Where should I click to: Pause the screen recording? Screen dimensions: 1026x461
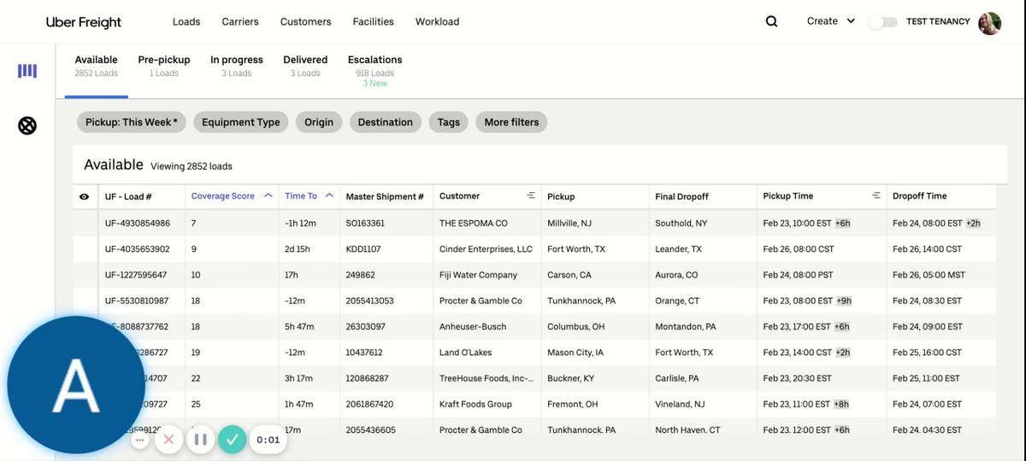coord(200,440)
